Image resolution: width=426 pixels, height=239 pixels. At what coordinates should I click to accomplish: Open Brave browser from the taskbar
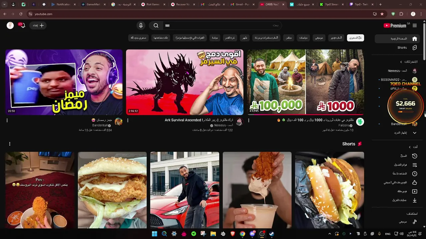pyautogui.click(x=233, y=234)
